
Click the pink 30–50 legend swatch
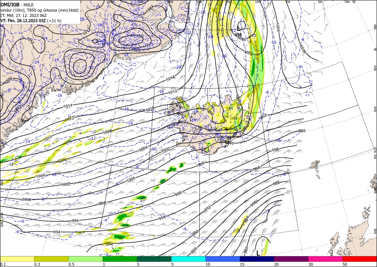(x=326, y=259)
